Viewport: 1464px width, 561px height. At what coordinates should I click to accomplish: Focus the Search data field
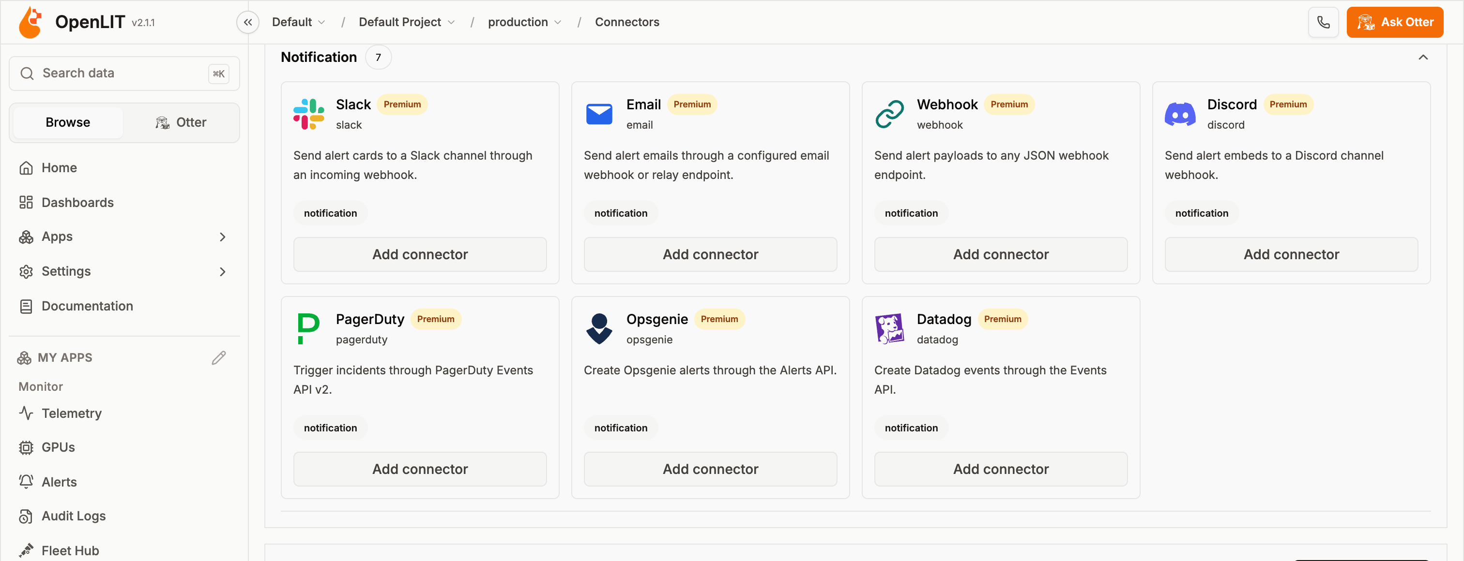point(124,73)
